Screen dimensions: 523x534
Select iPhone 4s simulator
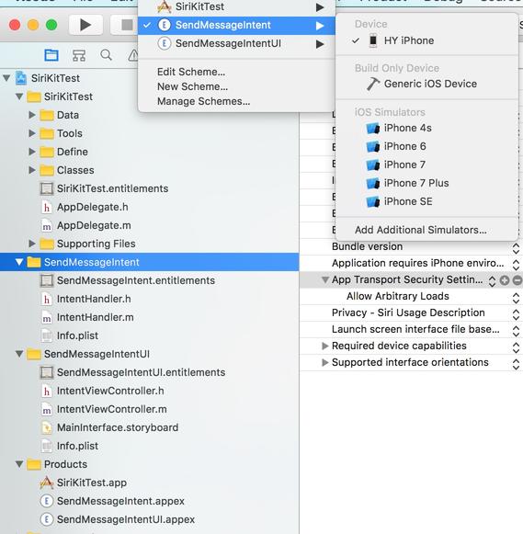point(427,128)
